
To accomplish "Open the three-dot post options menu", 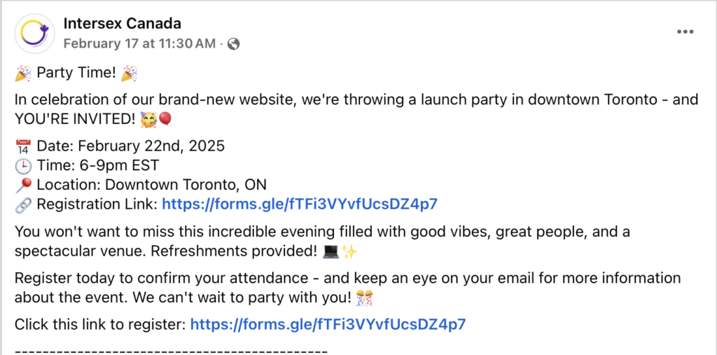I will point(685,32).
